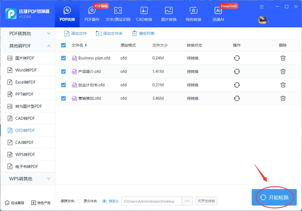Viewport: 302px width, 211px height.
Task: Click the user avatar picture
Action: coord(262,20)
